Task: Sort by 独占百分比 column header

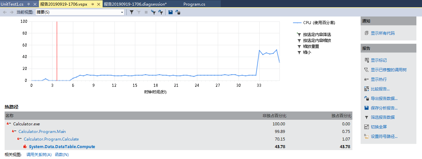Action: [x=341, y=116]
